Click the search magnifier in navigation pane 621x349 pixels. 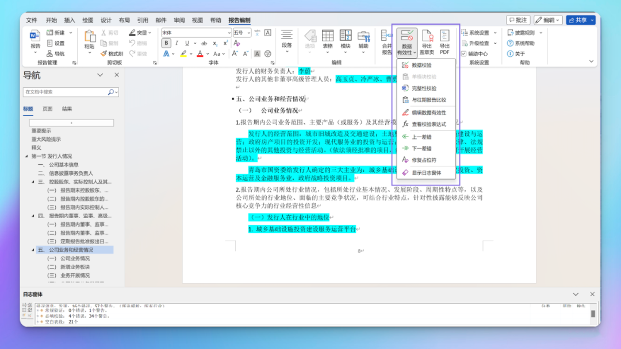(111, 92)
